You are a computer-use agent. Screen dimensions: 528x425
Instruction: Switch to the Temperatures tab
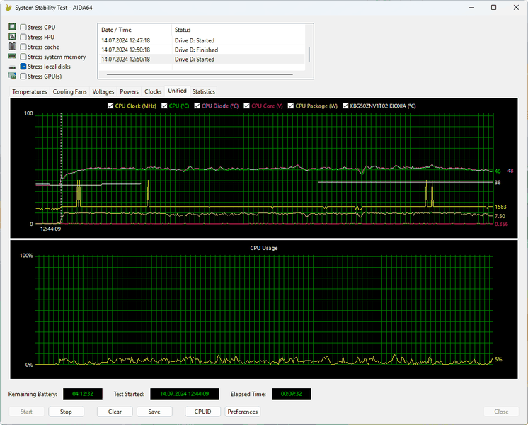[x=30, y=91]
